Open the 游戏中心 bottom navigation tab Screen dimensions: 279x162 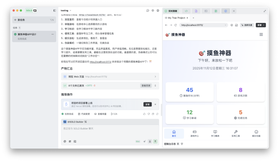(194, 134)
